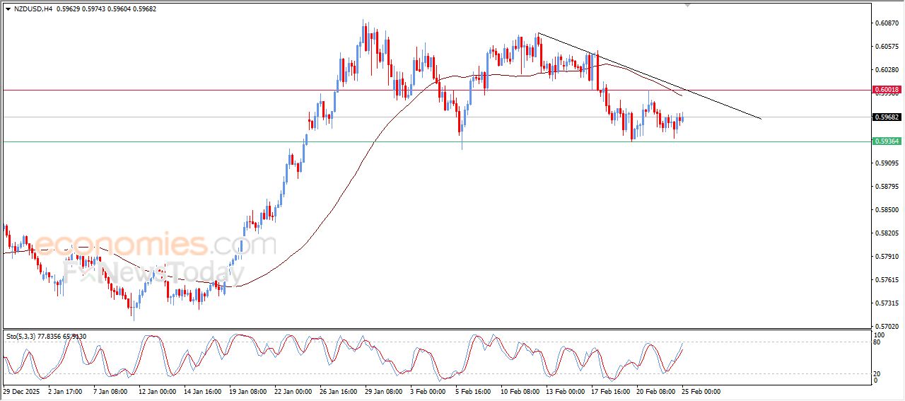Click the FxNewsToday watermark text
Image resolution: width=905 pixels, height=401 pixels.
tap(147, 272)
